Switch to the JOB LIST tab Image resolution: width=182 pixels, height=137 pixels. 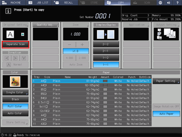pyautogui.click(x=39, y=2)
